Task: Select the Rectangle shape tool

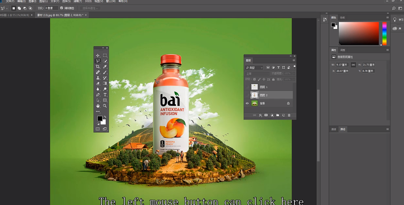Action: (105, 100)
